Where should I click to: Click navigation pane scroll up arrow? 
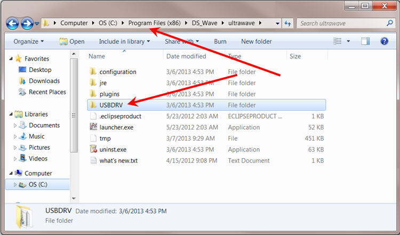74,54
